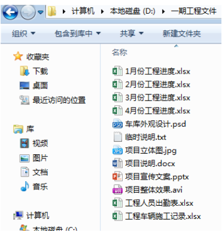Screen dimensions: 222x232
Task: Click the 计算机 monitor icon
Action: [18, 215]
